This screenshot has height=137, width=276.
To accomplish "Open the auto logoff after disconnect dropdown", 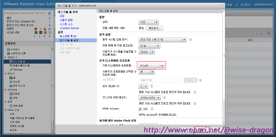I will tap(149, 46).
